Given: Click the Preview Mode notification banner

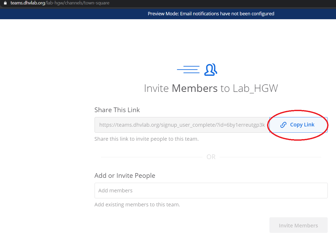Looking at the screenshot, I should tap(211, 13).
